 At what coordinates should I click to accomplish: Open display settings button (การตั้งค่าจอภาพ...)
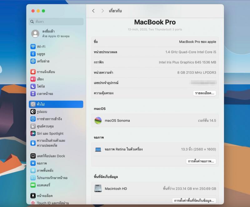tap(201, 161)
